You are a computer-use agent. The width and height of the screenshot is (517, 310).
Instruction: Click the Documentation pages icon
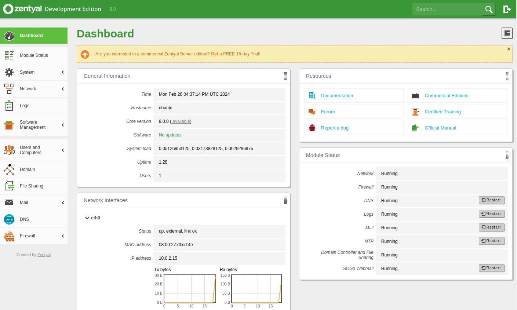point(312,96)
